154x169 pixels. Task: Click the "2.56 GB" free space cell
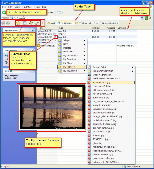point(112,37)
